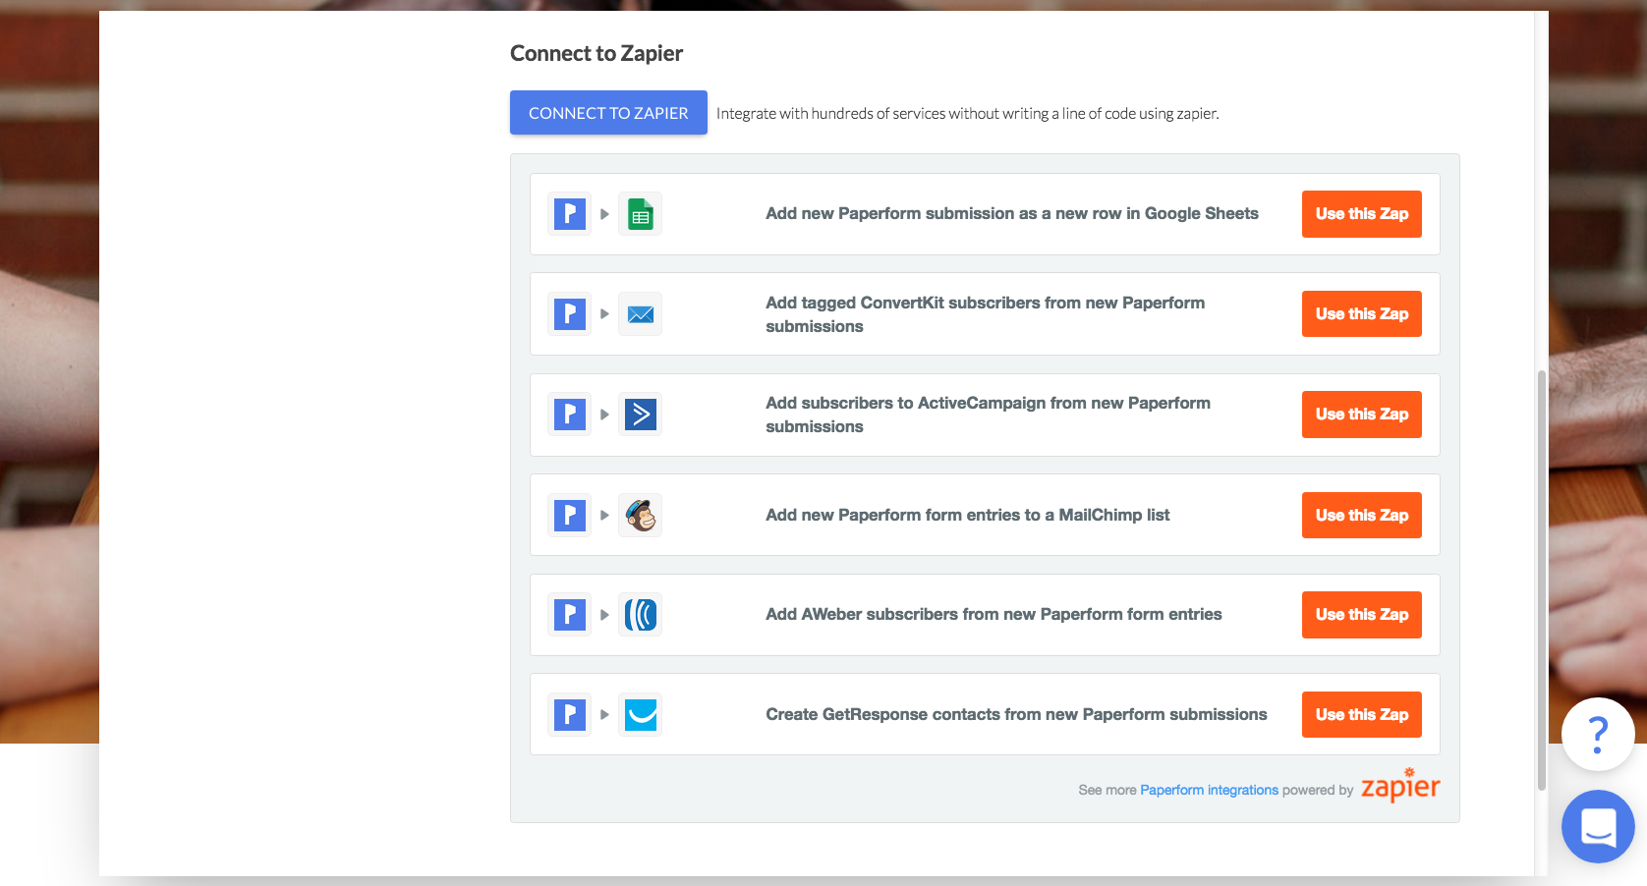Use this Zap for GetResponse contacts
This screenshot has height=886, width=1647.
[1361, 715]
